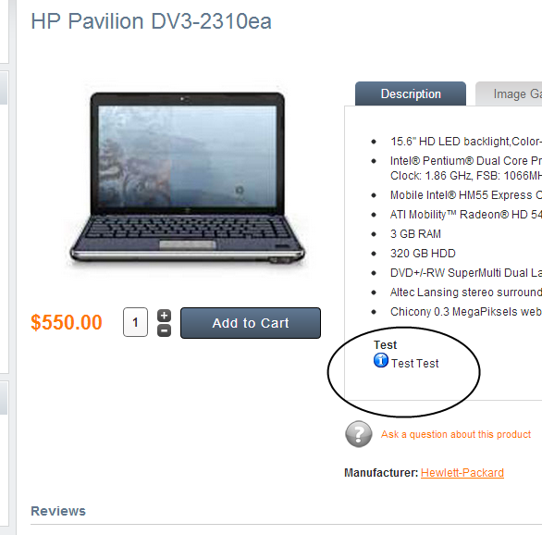Image resolution: width=542 pixels, height=535 pixels.
Task: Click the 3 GB RAM specification
Action: 415,234
